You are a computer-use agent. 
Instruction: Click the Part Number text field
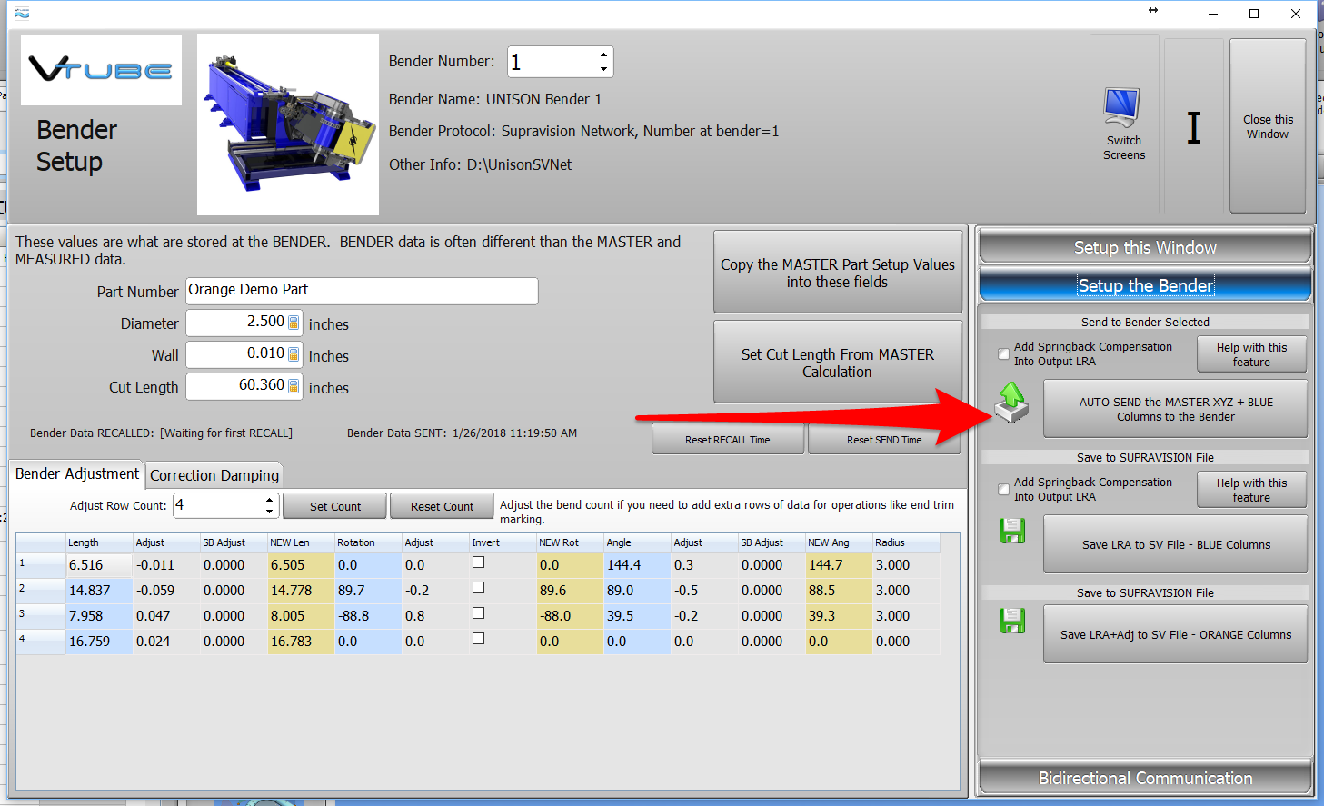(x=362, y=291)
